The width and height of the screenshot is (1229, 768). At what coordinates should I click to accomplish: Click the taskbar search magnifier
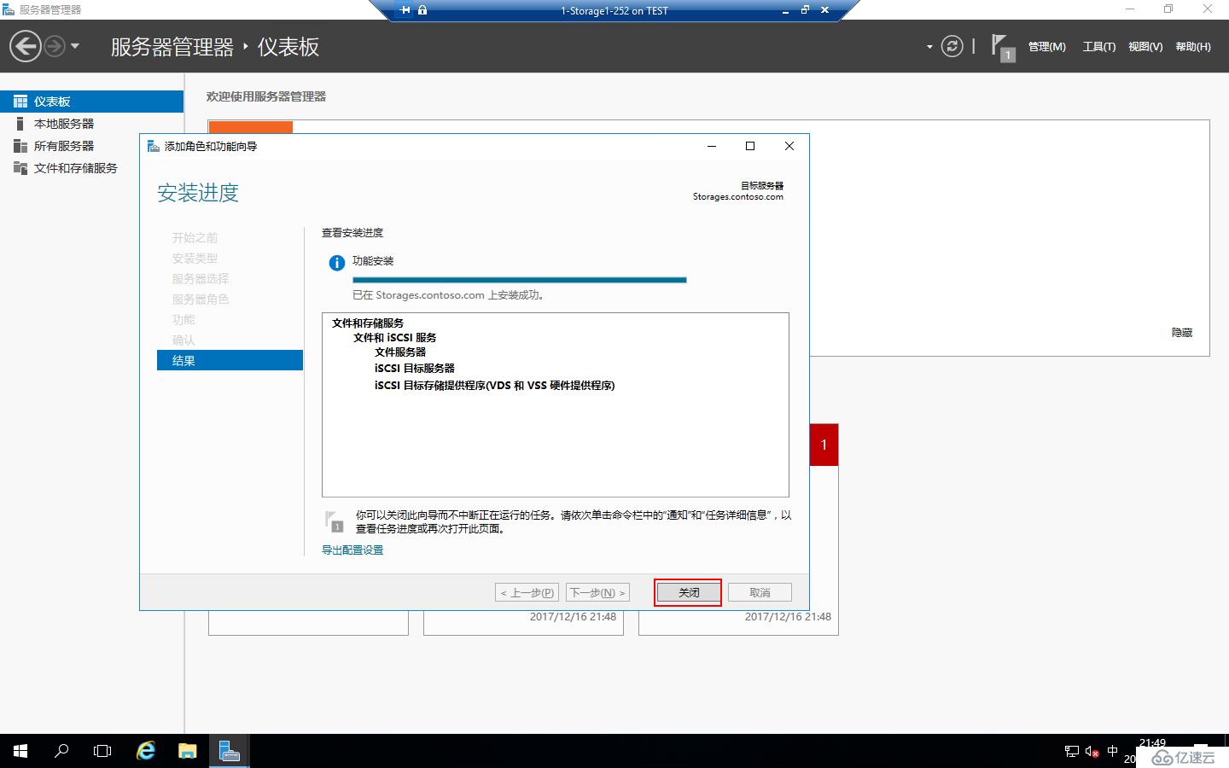(x=61, y=751)
